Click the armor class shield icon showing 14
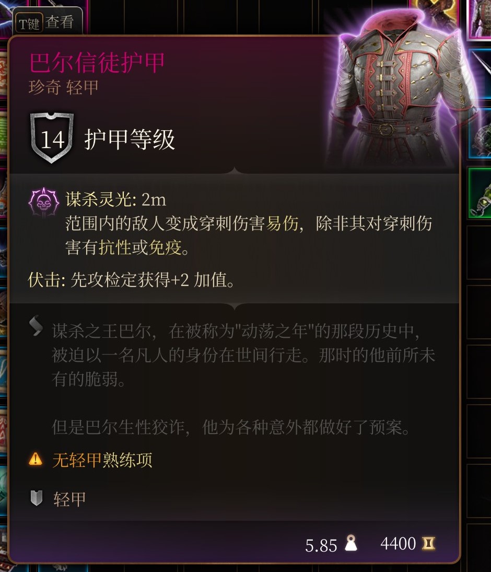 point(52,138)
